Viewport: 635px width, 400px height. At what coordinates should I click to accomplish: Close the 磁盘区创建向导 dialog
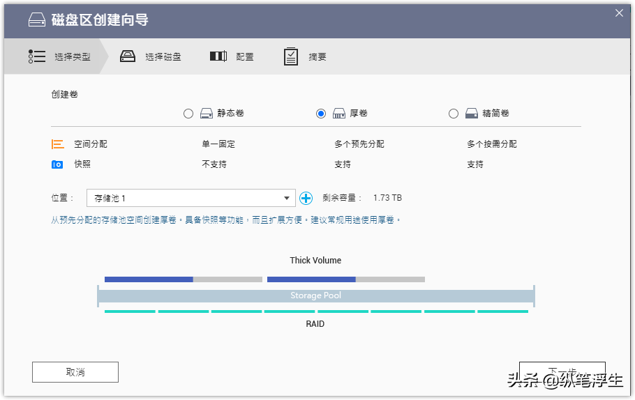619,13
